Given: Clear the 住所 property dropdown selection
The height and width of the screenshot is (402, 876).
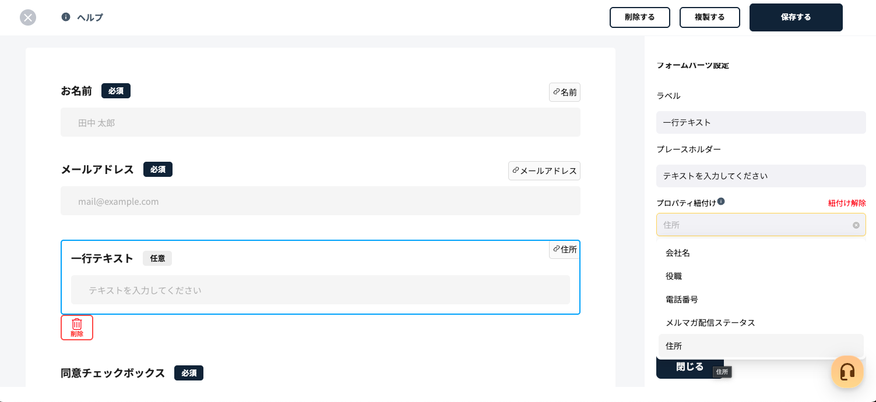Looking at the screenshot, I should [x=856, y=225].
